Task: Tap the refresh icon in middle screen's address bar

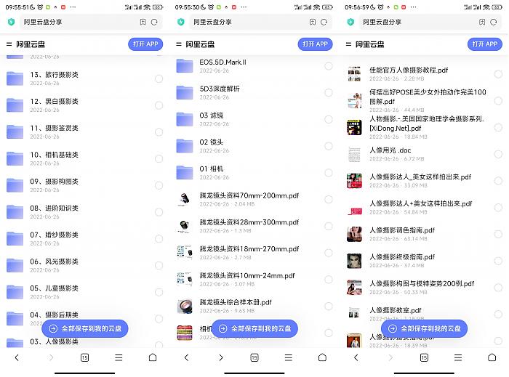Action: pos(324,22)
